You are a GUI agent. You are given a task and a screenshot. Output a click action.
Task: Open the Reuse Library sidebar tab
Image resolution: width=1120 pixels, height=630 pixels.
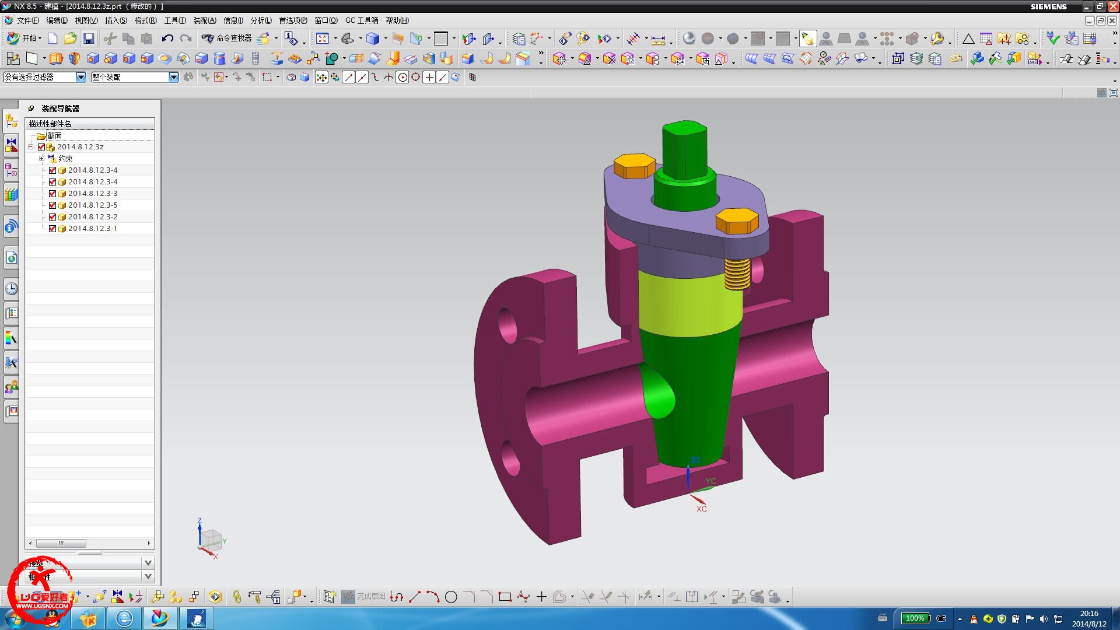pos(11,194)
